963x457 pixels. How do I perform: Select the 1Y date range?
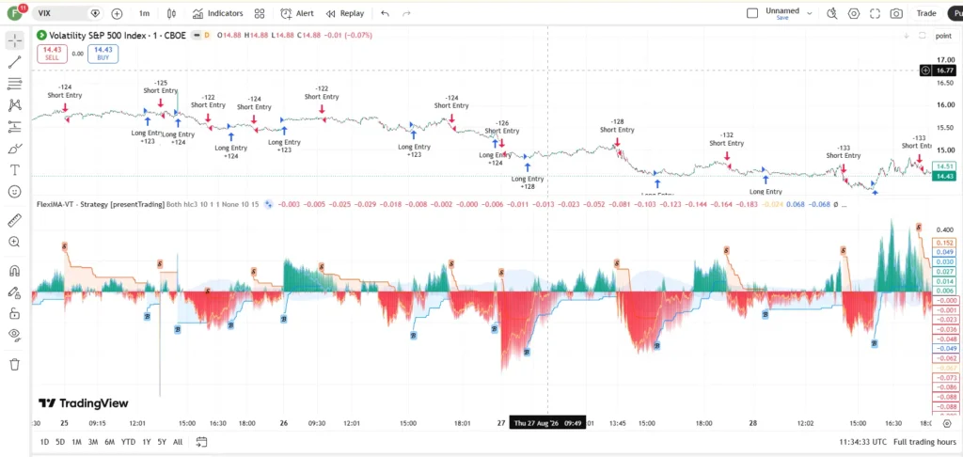coord(146,442)
